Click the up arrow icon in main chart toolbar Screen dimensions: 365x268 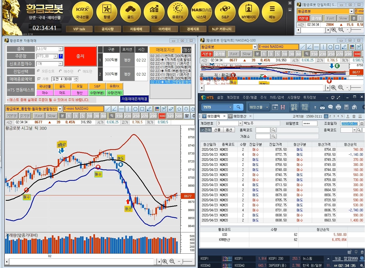(x=179, y=109)
